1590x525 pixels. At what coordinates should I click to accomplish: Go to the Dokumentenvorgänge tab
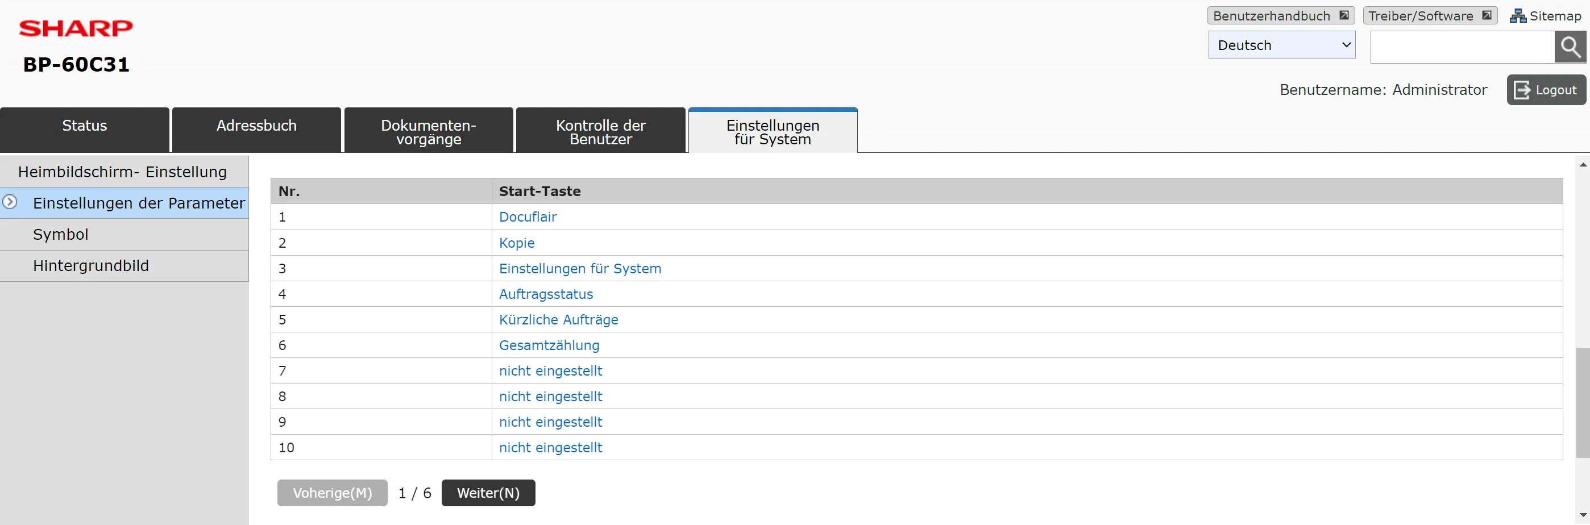pyautogui.click(x=429, y=131)
